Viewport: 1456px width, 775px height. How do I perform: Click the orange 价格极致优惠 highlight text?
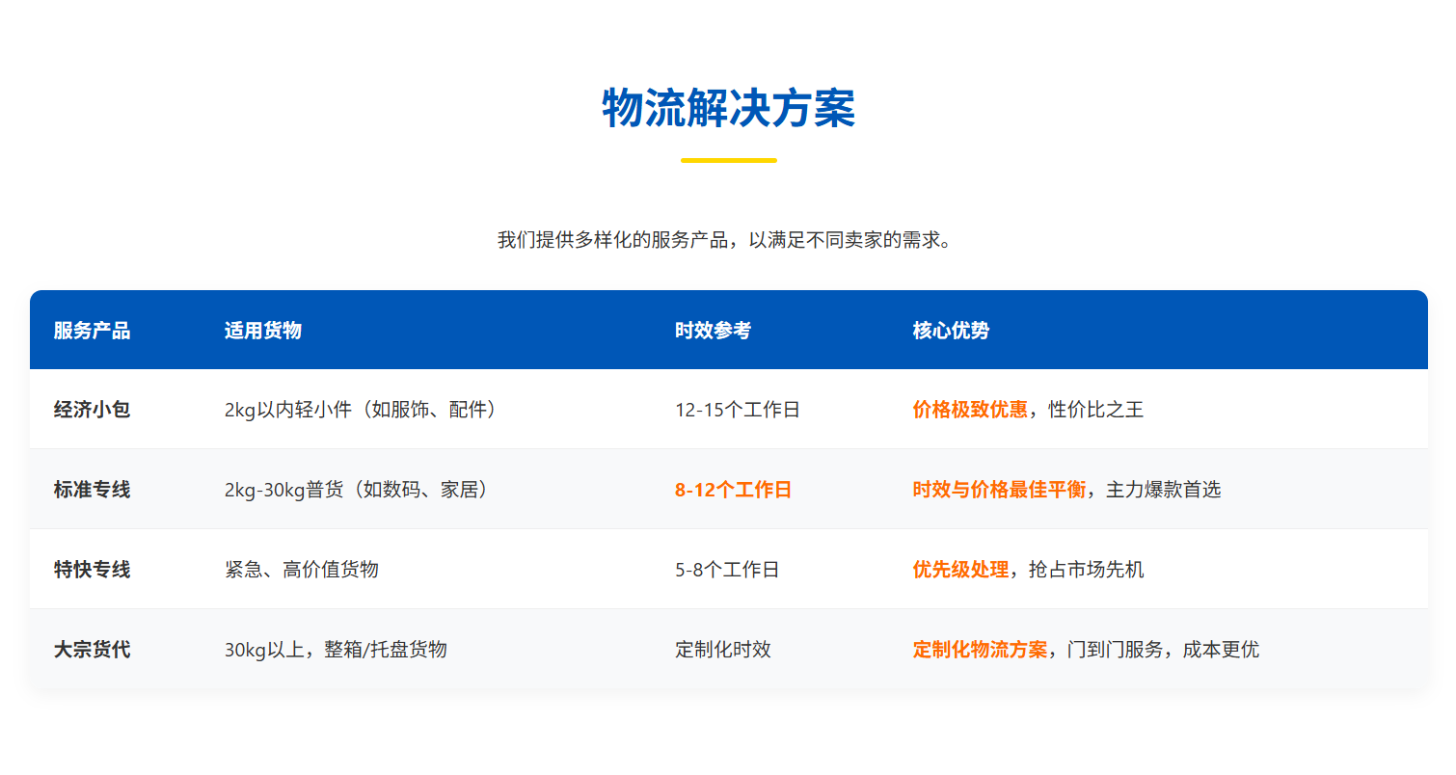coord(969,410)
